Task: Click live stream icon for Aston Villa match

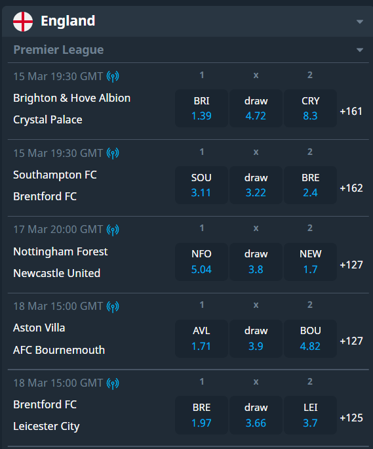Action: pos(113,307)
